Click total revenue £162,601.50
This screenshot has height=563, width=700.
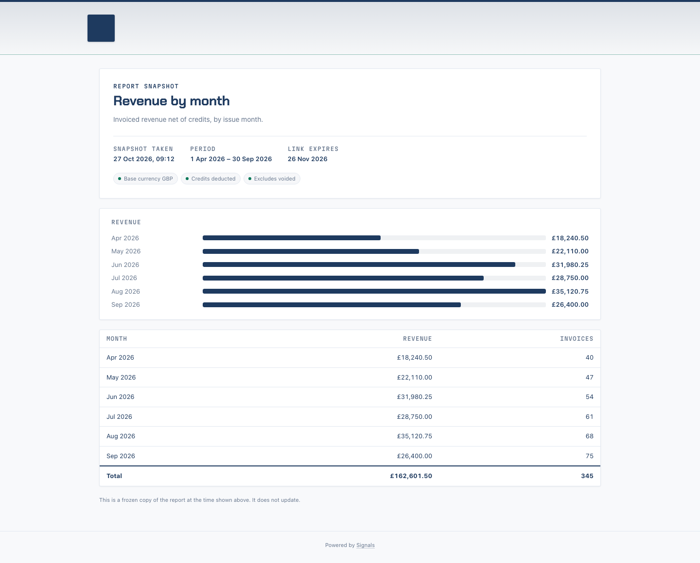coord(411,476)
